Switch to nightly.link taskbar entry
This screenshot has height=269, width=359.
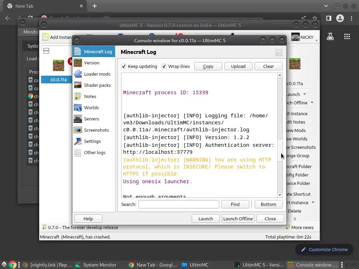(x=47, y=265)
